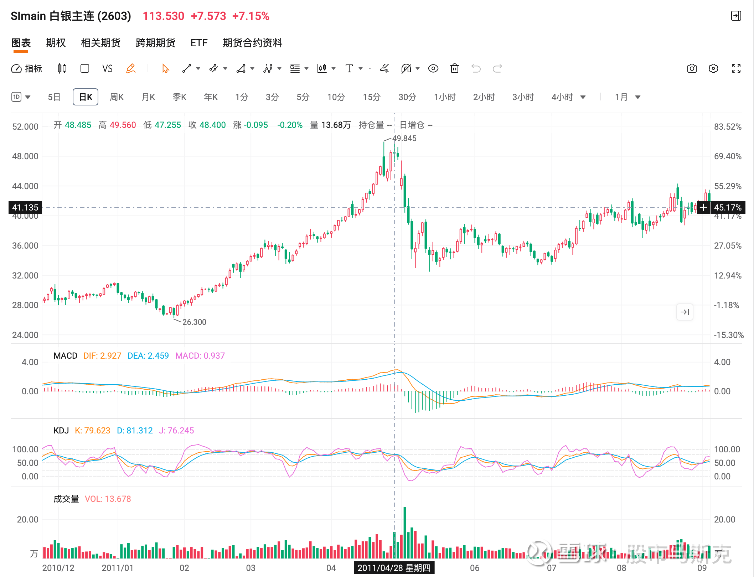Image resolution: width=754 pixels, height=577 pixels.
Task: Delete drawings with the trash icon
Action: [x=454, y=68]
